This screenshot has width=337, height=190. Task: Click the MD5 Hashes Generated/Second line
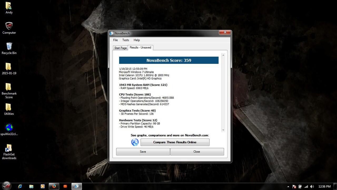tap(144, 104)
